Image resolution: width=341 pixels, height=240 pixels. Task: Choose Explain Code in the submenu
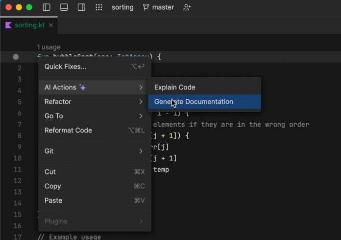(x=174, y=87)
